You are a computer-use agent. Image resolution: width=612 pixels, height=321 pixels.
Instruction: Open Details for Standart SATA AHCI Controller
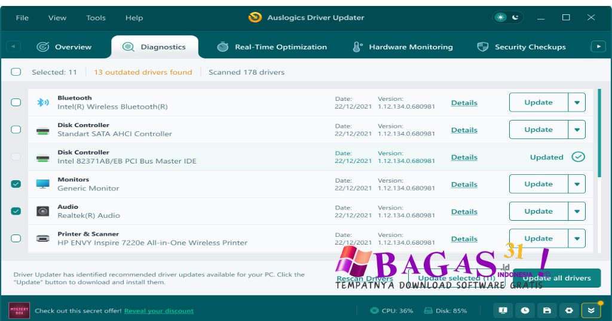[464, 130]
